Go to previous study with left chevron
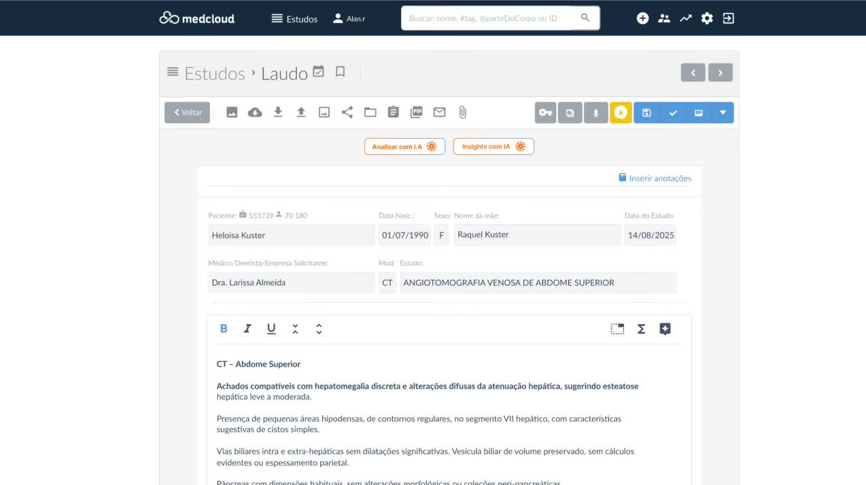Image resolution: width=866 pixels, height=485 pixels. [x=693, y=72]
